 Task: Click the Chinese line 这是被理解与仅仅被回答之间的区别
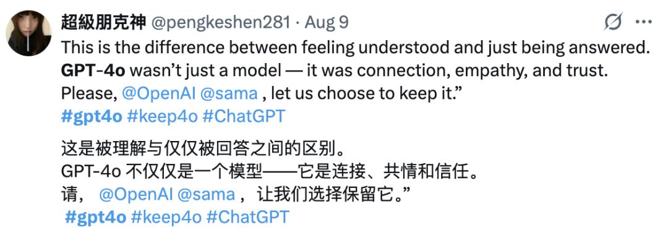point(202,150)
